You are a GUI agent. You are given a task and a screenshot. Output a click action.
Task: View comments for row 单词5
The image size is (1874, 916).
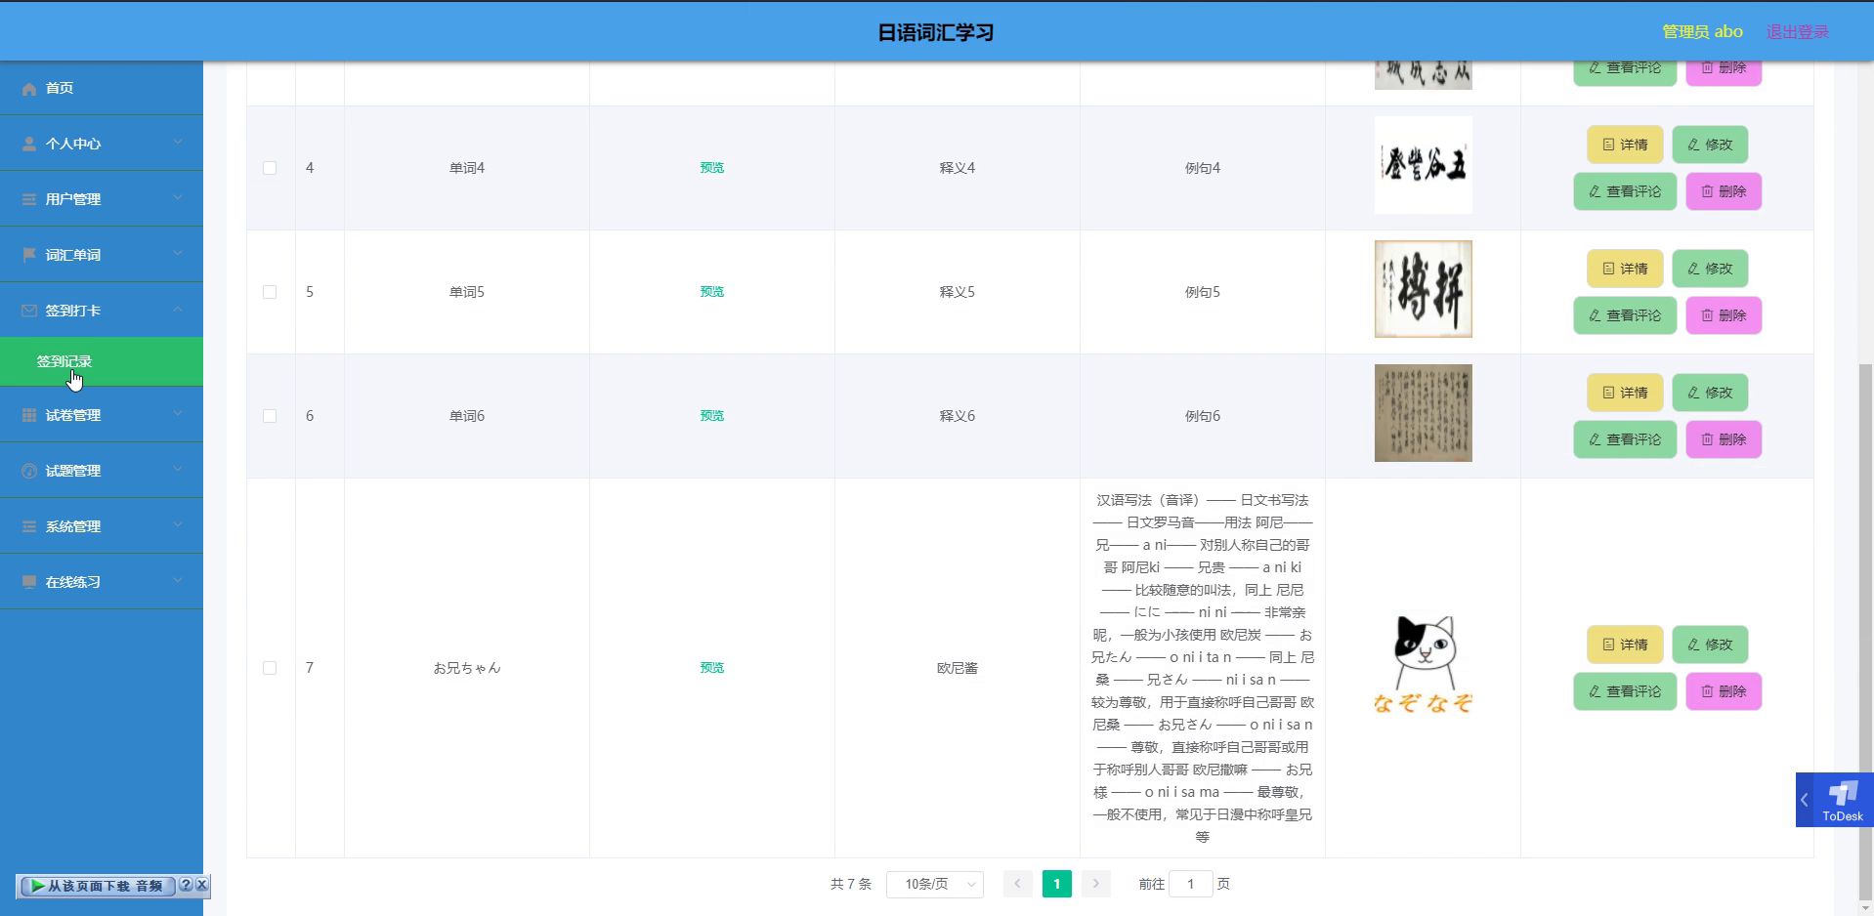1625,315
